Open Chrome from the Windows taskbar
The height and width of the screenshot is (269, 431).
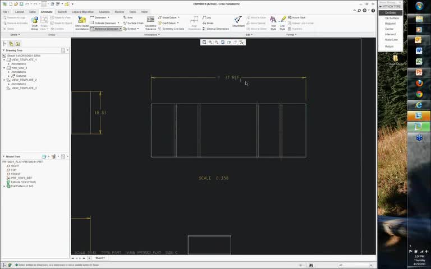click(x=419, y=94)
